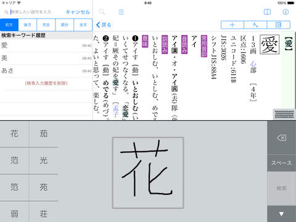Hide keyboard using the keyboard icon
This screenshot has width=296, height=222.
(284, 114)
